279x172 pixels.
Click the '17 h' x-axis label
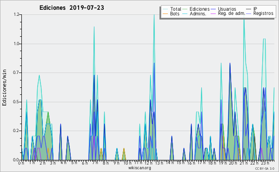point(201,163)
